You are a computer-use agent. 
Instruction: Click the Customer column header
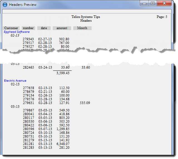pyautogui.click(x=11, y=28)
